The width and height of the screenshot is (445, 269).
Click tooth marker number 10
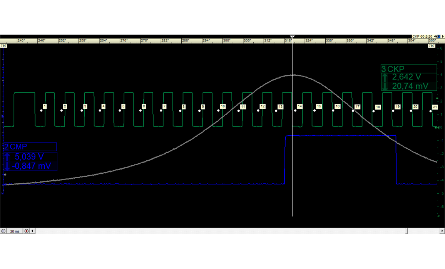[x=222, y=106]
